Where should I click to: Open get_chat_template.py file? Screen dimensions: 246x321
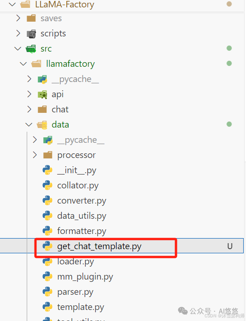click(x=100, y=246)
